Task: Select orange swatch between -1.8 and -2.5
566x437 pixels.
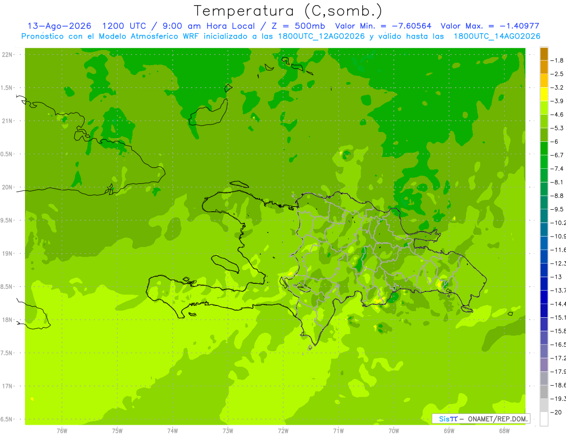Action: click(x=544, y=67)
